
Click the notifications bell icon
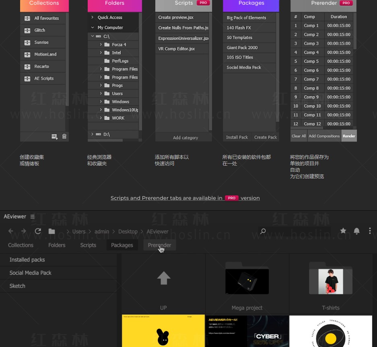tap(356, 231)
